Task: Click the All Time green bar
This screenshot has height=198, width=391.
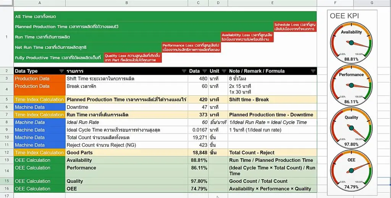Action: [x=165, y=16]
